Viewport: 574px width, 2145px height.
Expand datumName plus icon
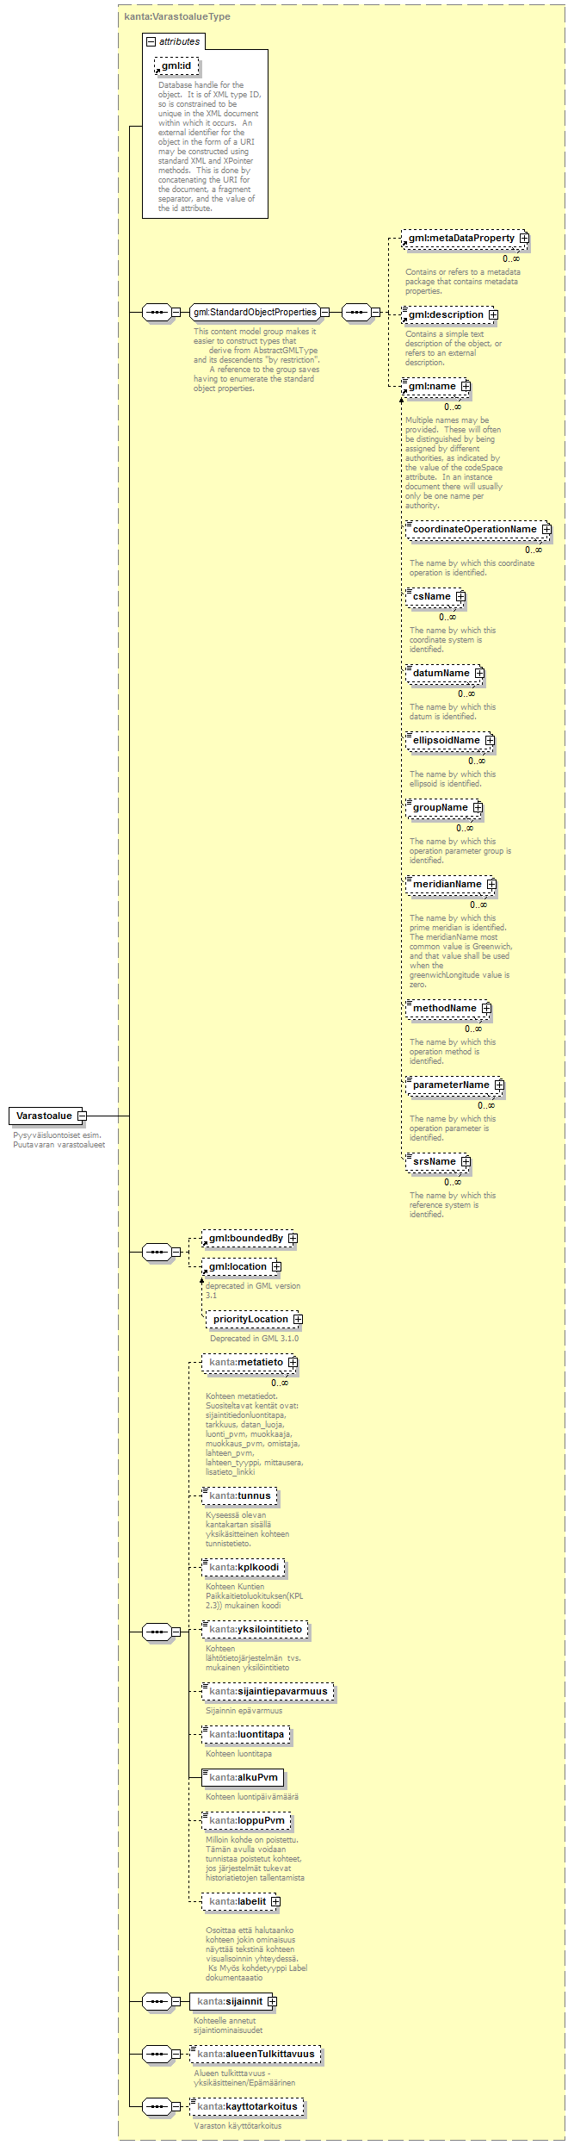coord(479,673)
